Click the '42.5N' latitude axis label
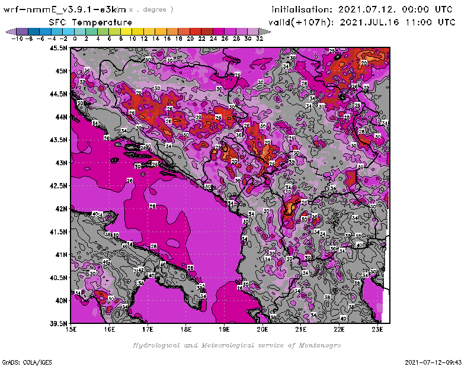Viewport: 474px width, 366px height. [x=58, y=186]
